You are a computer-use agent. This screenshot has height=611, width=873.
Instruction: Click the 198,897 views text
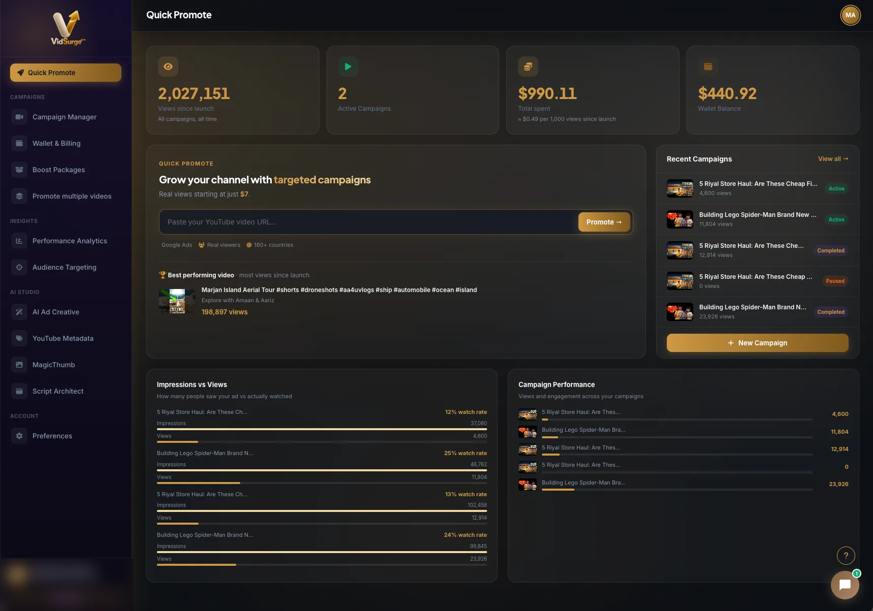pos(224,312)
